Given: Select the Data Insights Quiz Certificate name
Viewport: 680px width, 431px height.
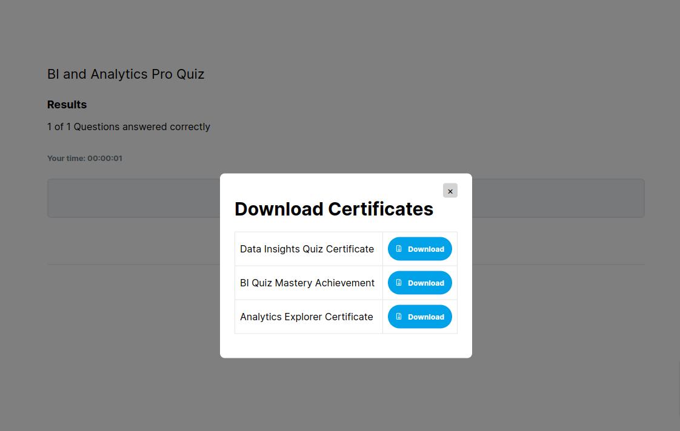Looking at the screenshot, I should (307, 249).
